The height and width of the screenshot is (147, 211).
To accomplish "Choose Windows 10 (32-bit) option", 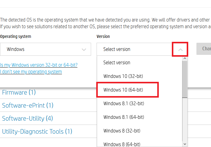I will (123, 76).
